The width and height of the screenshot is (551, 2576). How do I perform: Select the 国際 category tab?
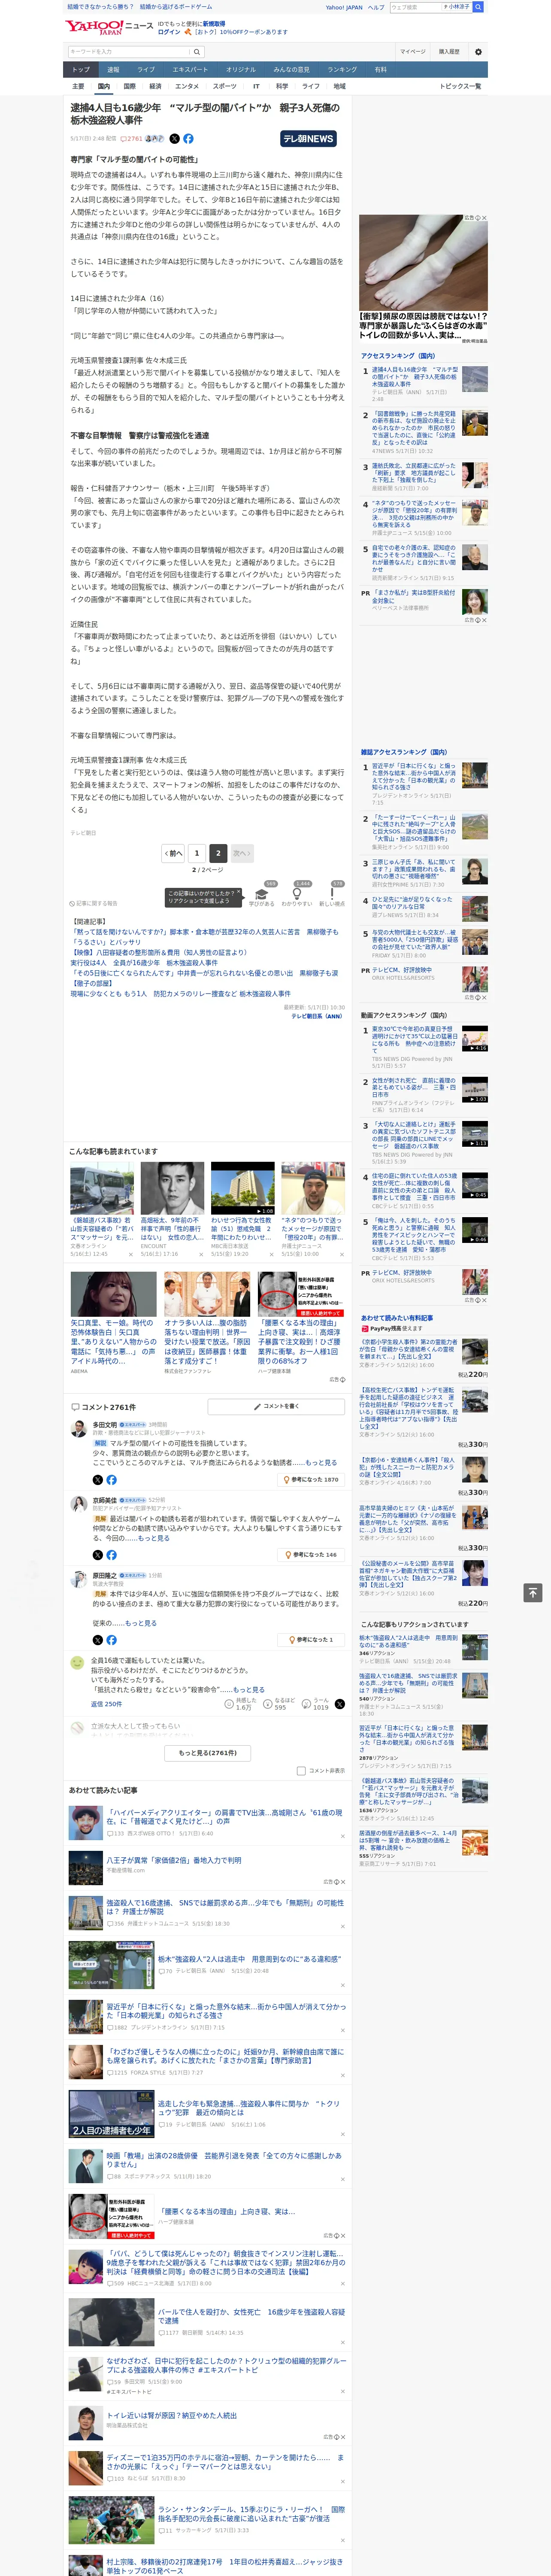129,86
